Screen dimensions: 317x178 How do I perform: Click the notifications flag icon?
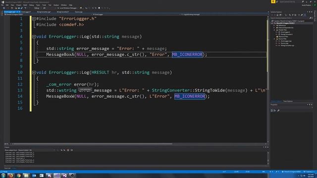coord(273,1)
